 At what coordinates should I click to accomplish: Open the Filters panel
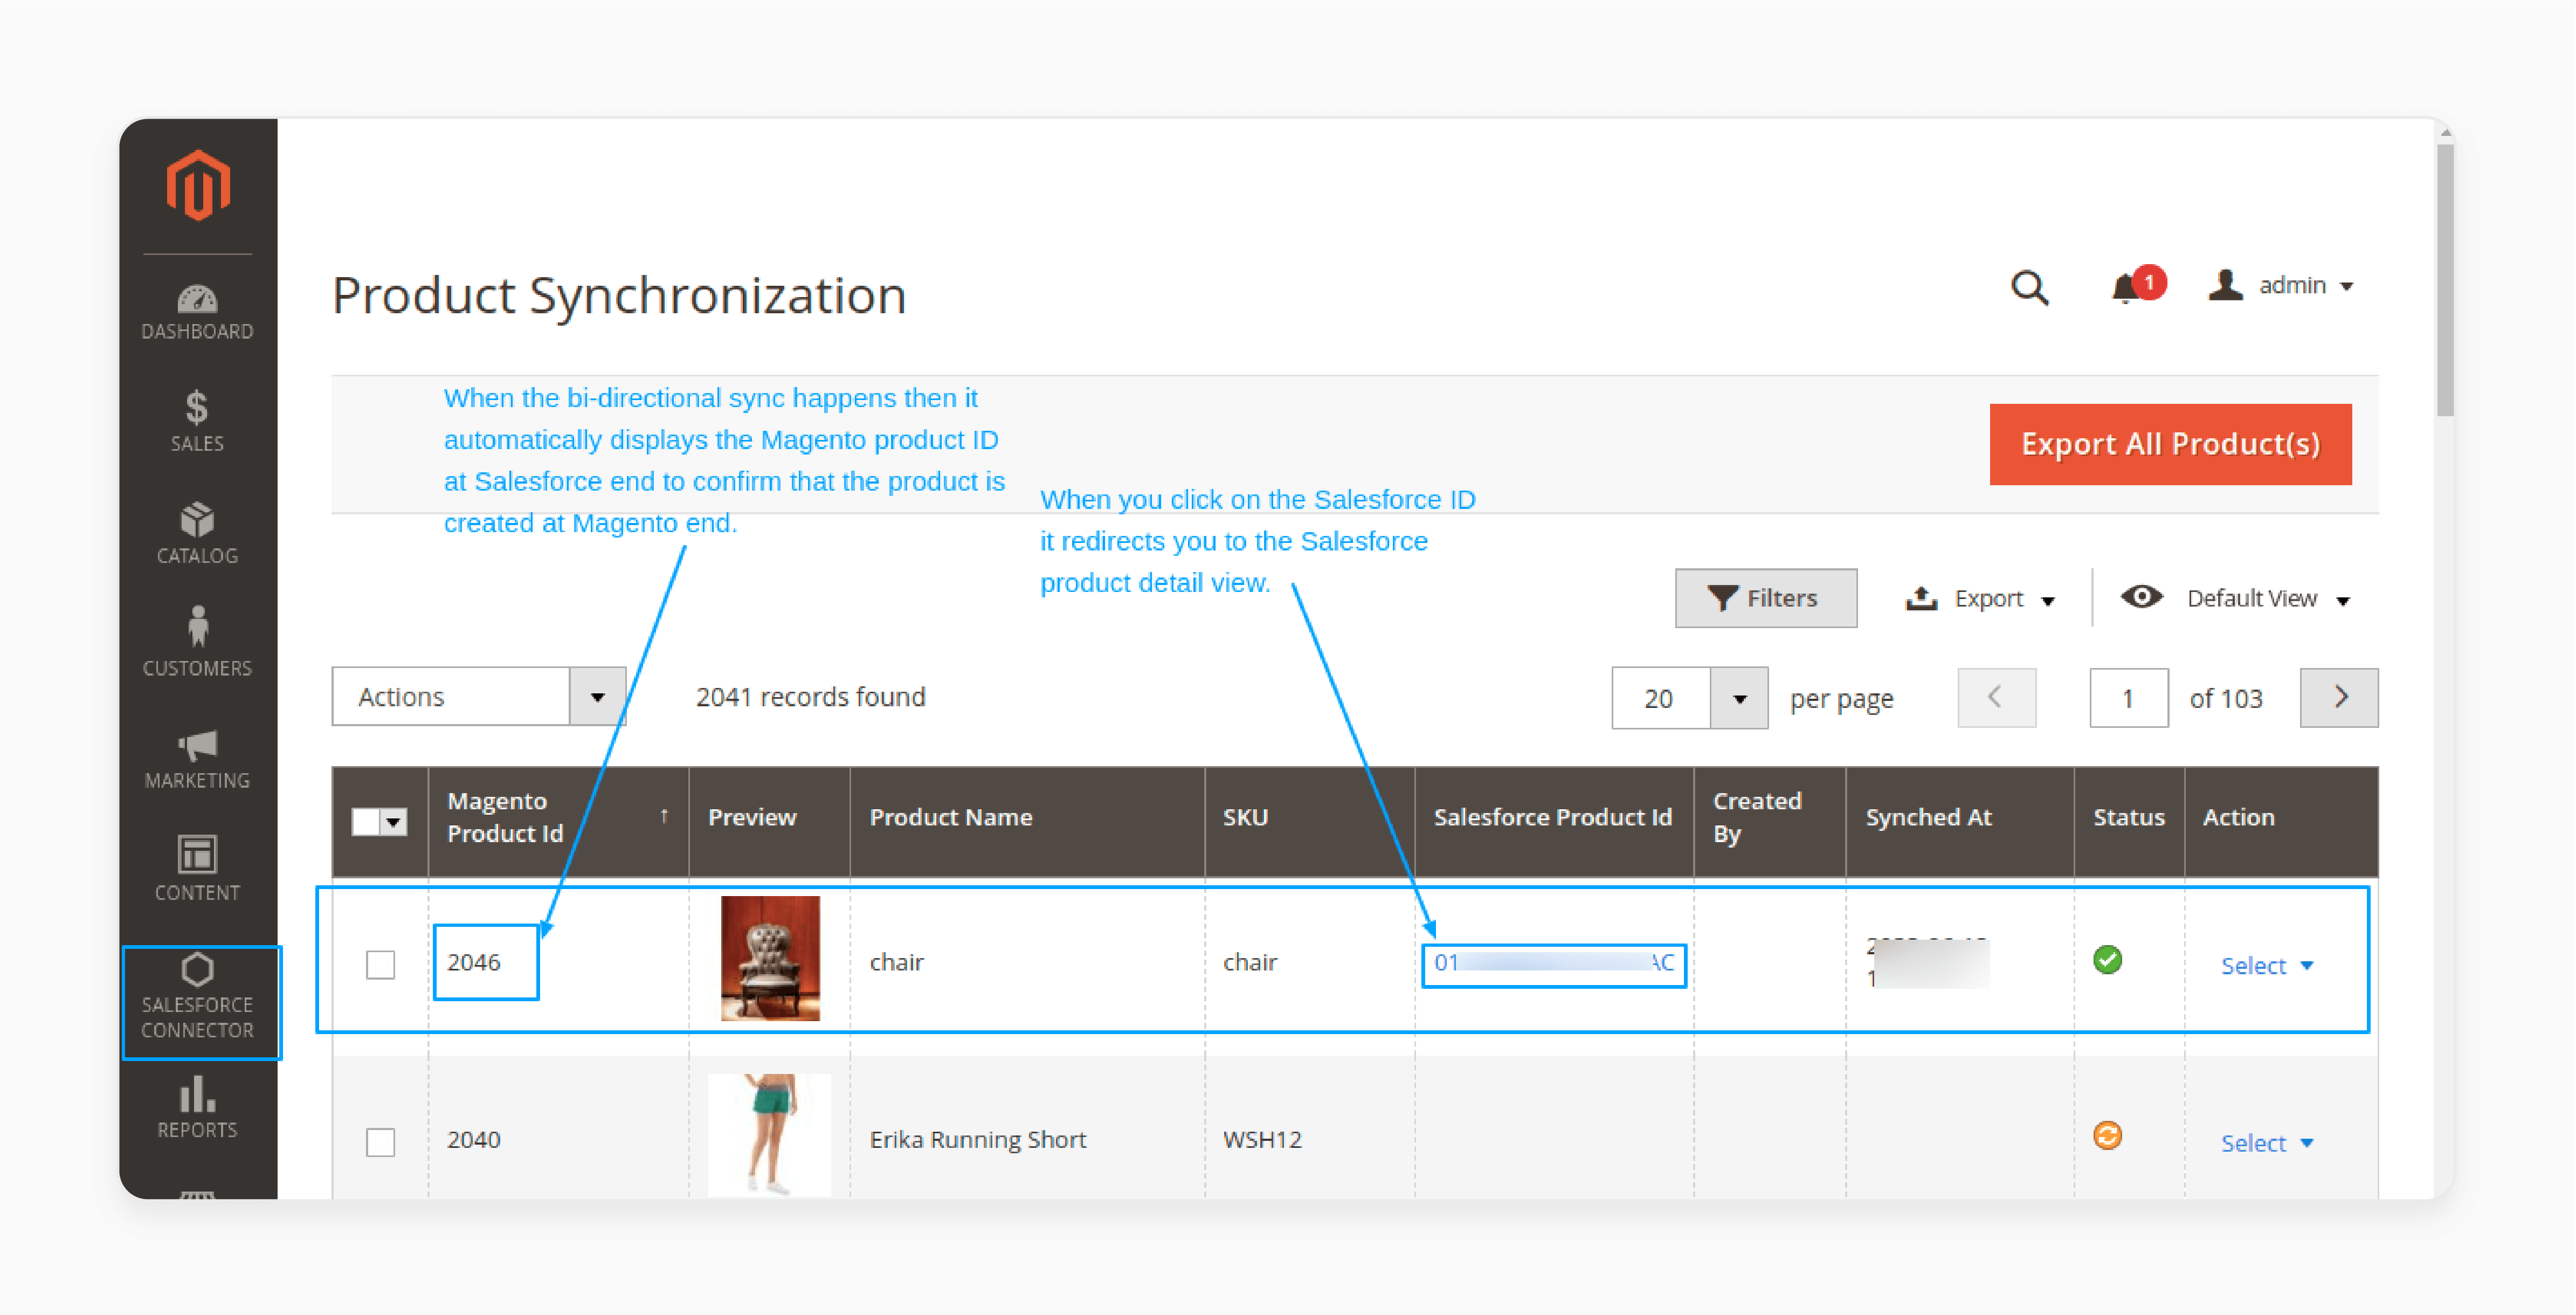(x=1766, y=598)
